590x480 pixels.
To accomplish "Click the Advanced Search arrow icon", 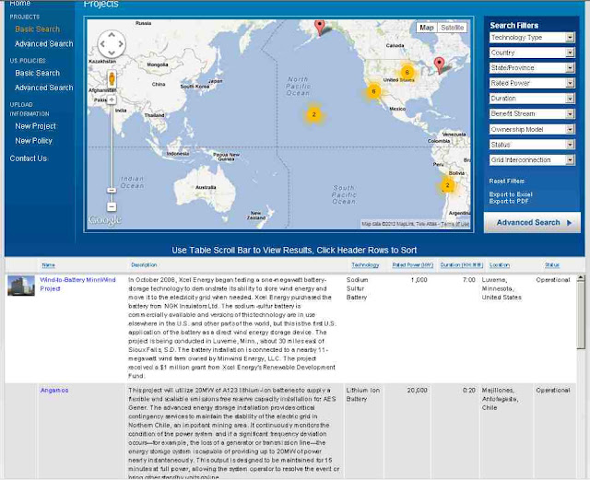I will (x=569, y=223).
